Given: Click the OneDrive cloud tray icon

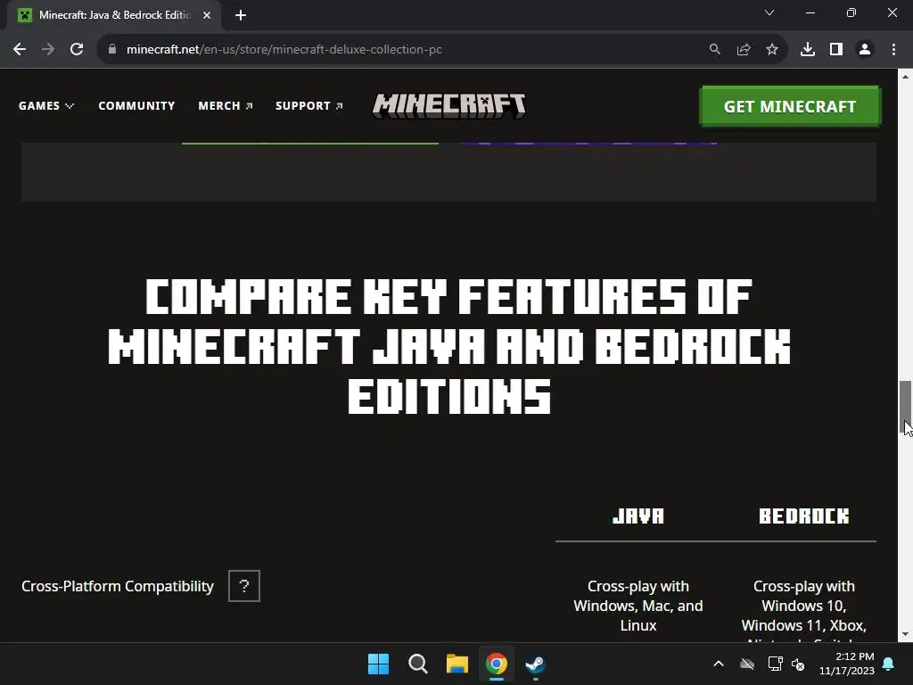Looking at the screenshot, I should tap(747, 664).
